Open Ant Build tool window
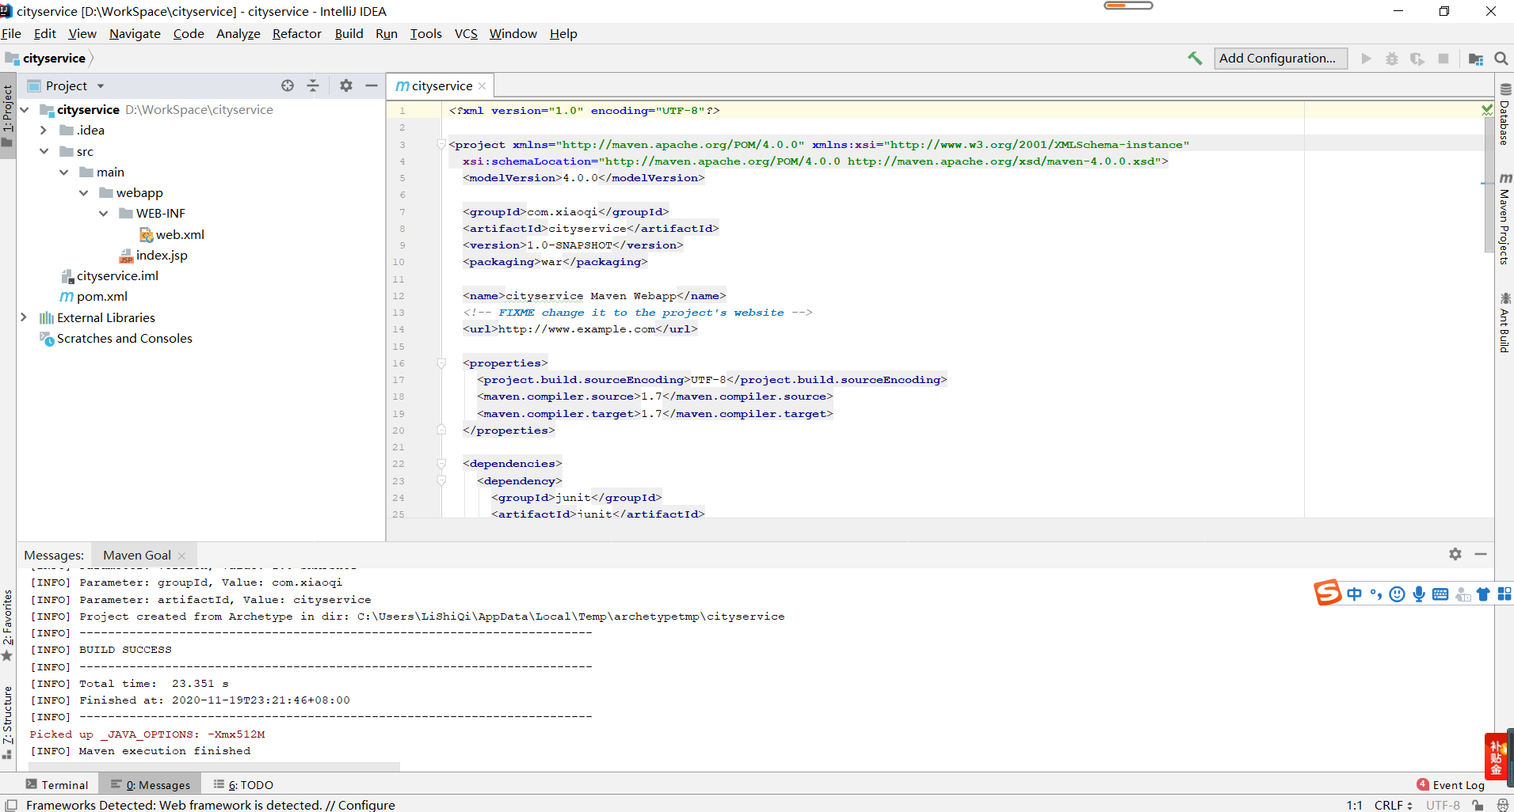The width and height of the screenshot is (1514, 812). point(1504,322)
